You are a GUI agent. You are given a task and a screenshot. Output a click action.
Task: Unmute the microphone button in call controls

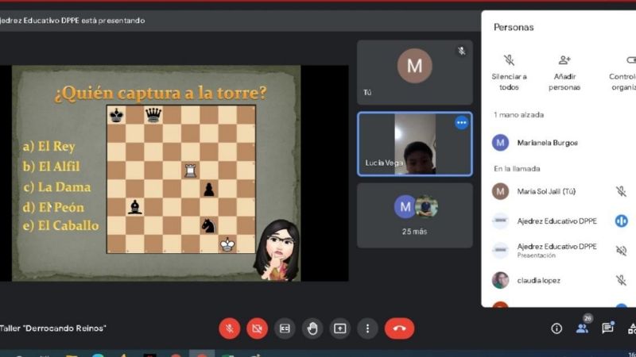click(229, 328)
